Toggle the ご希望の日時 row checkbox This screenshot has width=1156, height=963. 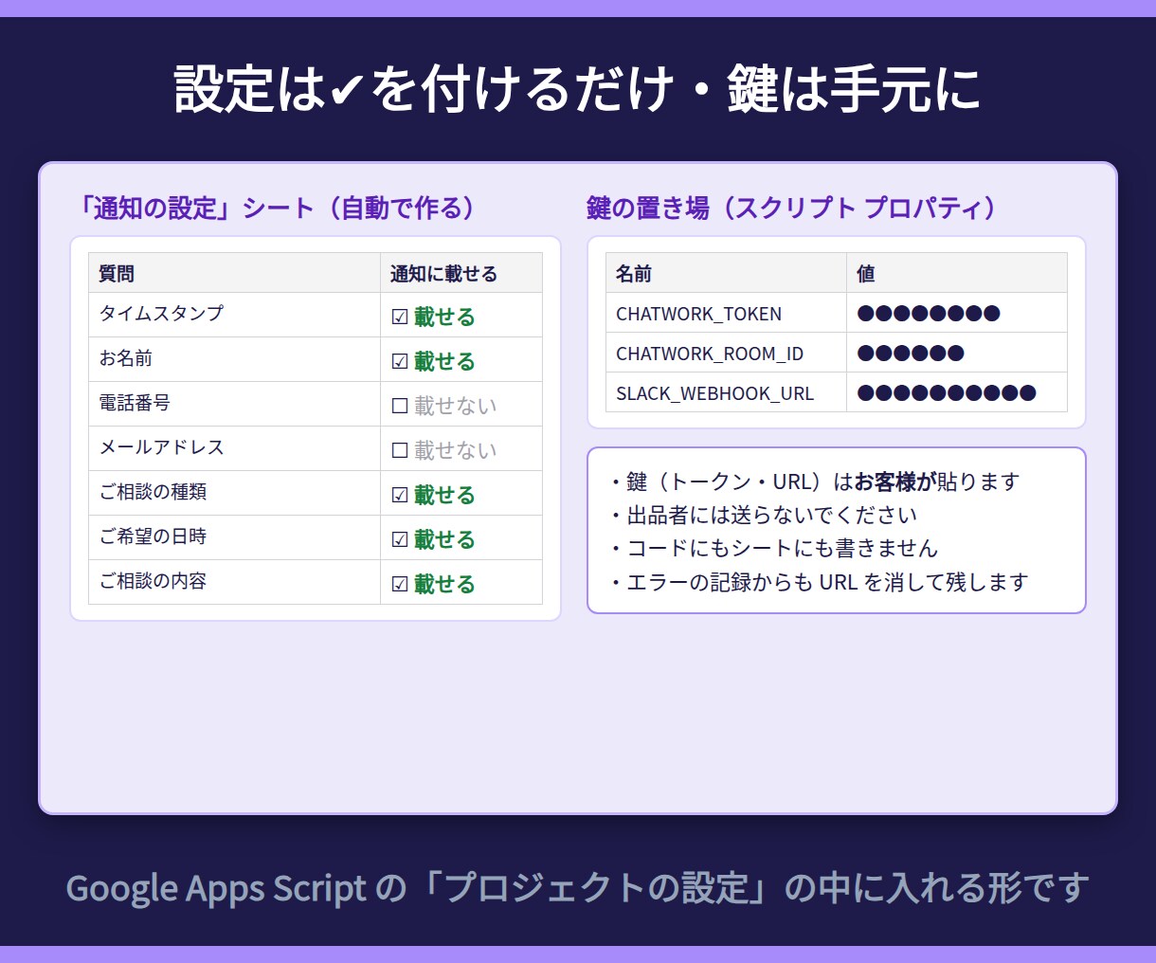point(400,539)
